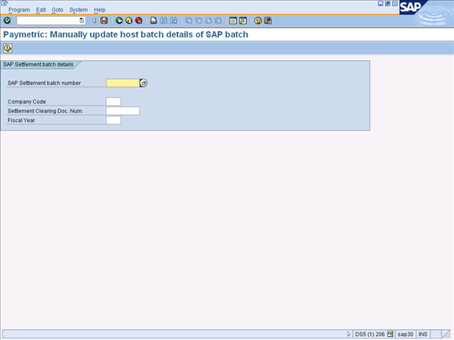This screenshot has height=340, width=454.
Task: Open search help for settlement batch number
Action: tap(143, 83)
